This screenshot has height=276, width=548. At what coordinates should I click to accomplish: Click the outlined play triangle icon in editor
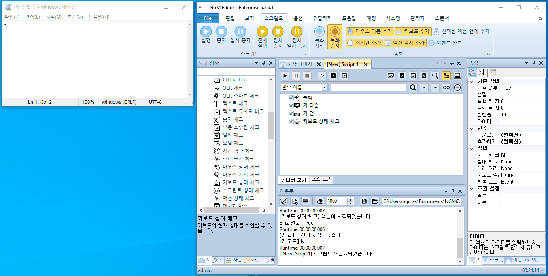323,76
